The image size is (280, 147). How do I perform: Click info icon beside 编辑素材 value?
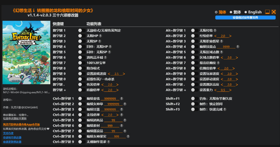122,126
